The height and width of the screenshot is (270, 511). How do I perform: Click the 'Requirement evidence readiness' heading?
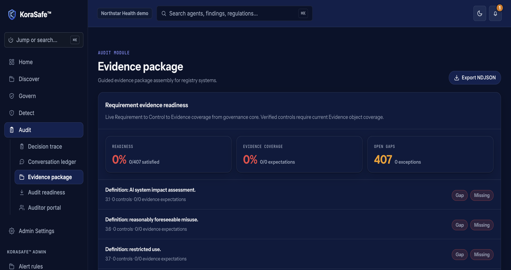[147, 105]
